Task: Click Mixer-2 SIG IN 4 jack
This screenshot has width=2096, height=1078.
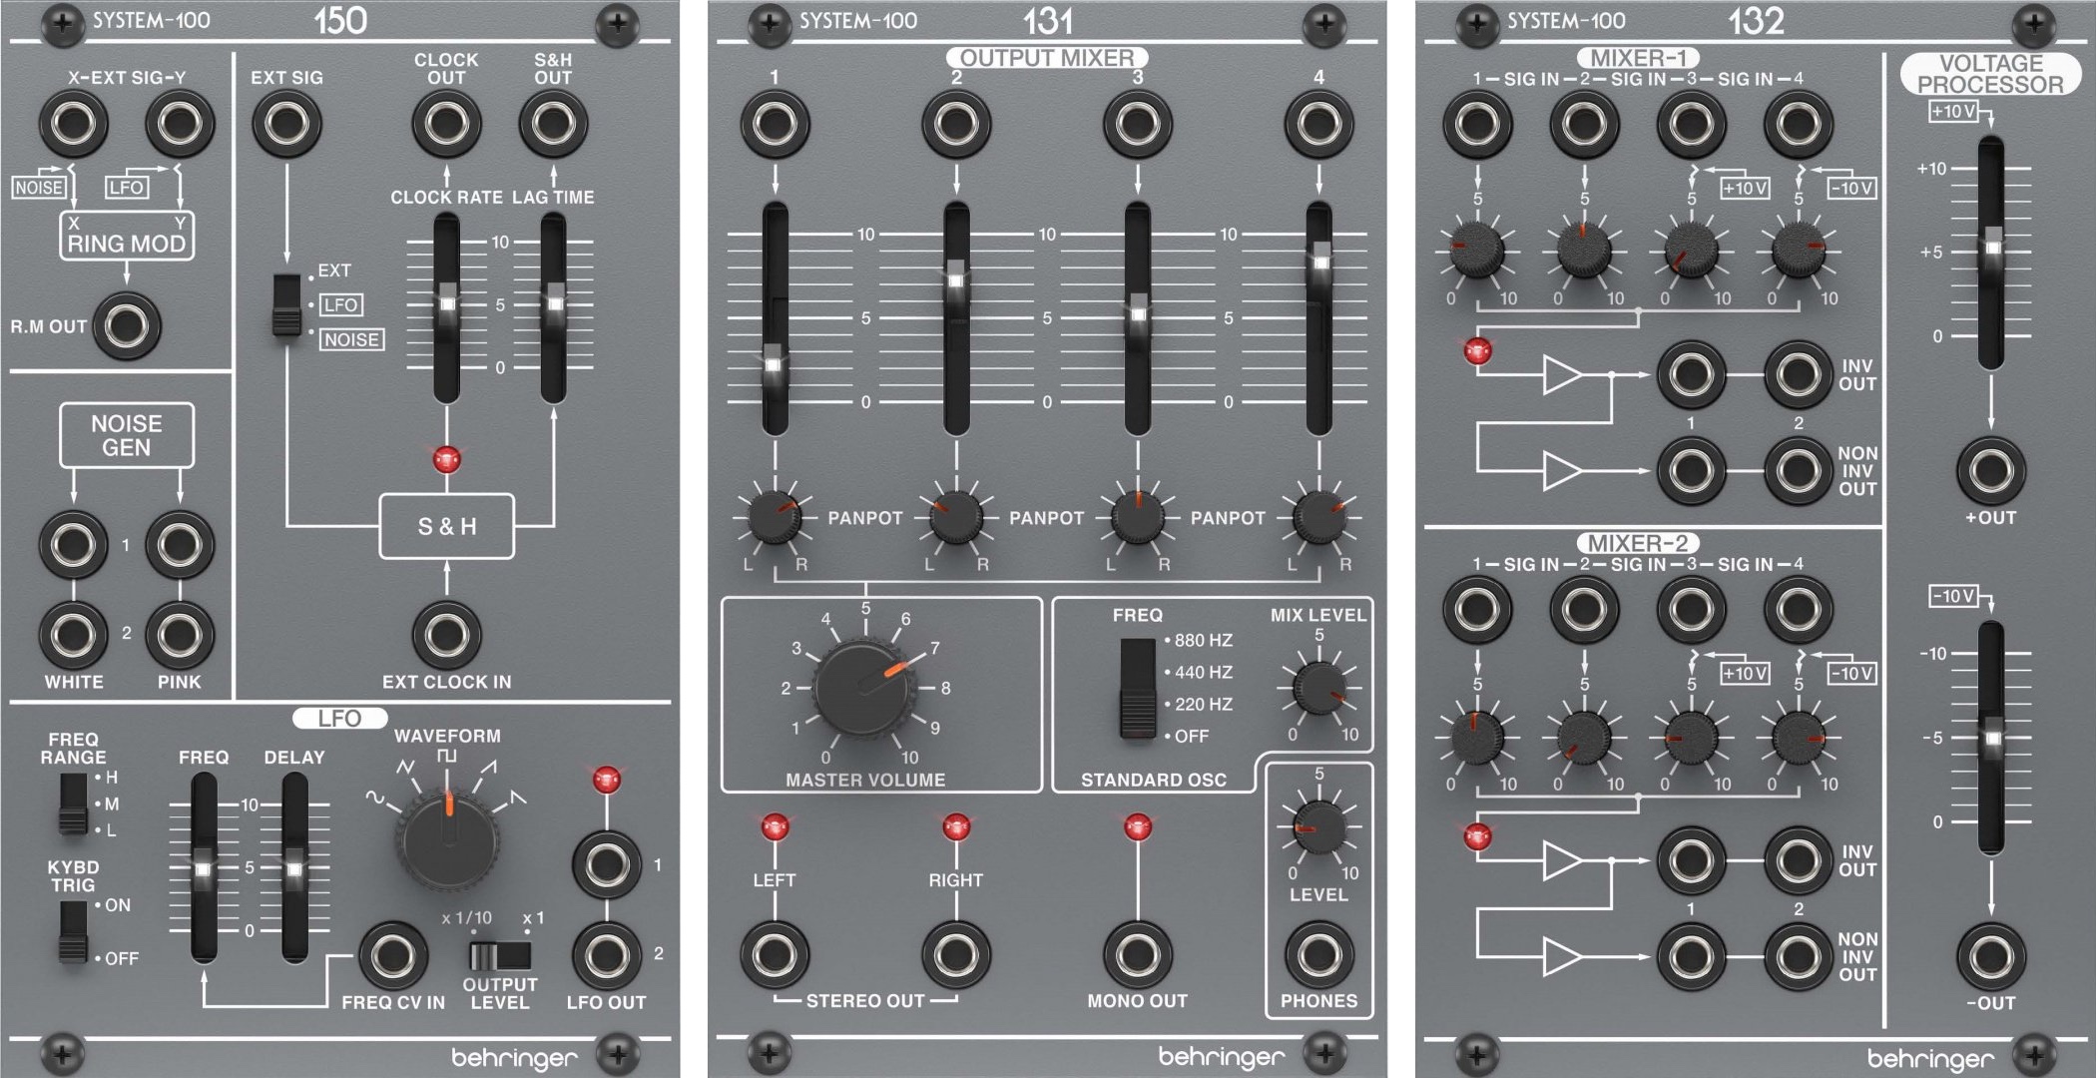Action: tap(1798, 609)
